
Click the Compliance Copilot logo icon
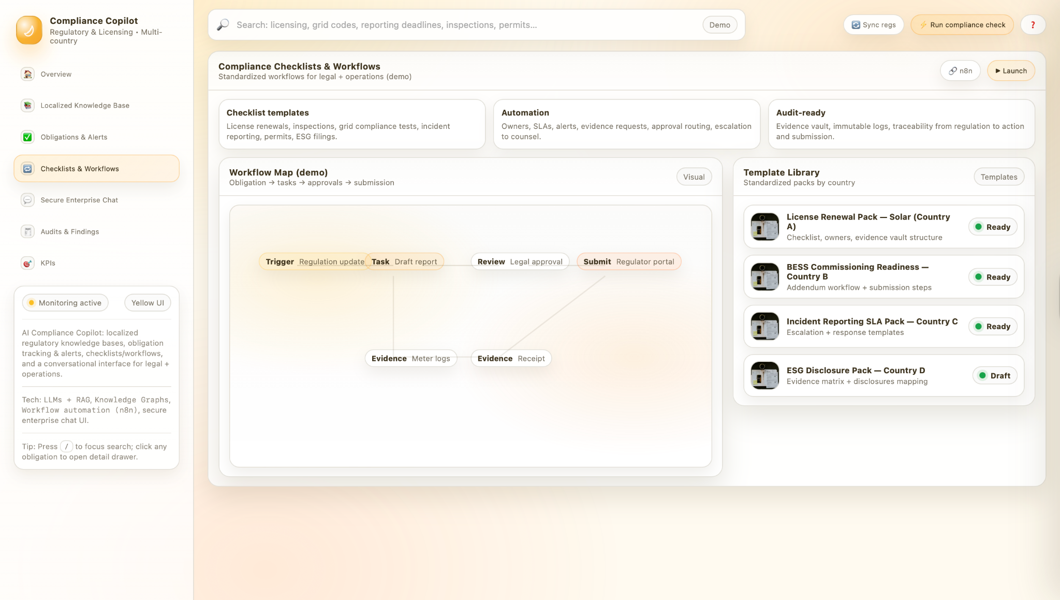point(29,30)
